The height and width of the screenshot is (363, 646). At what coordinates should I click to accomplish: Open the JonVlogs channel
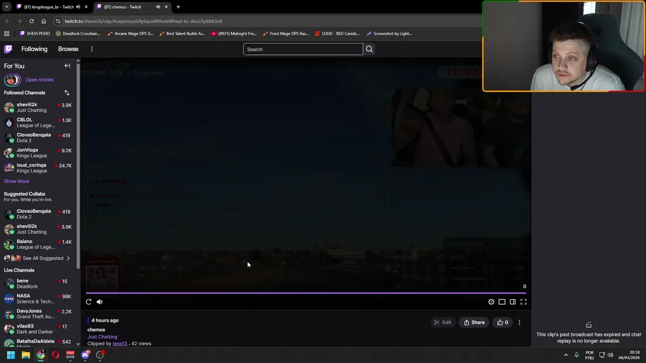pos(38,153)
